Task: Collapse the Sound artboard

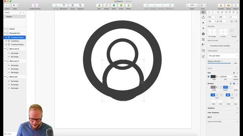Action: 5,29
